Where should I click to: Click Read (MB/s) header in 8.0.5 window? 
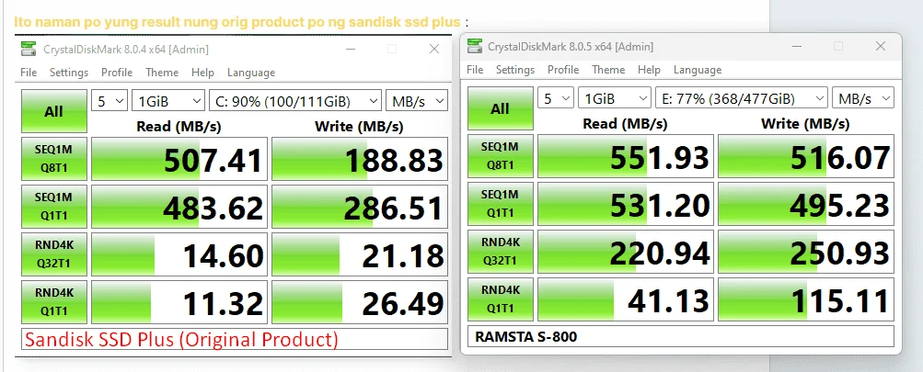625,123
